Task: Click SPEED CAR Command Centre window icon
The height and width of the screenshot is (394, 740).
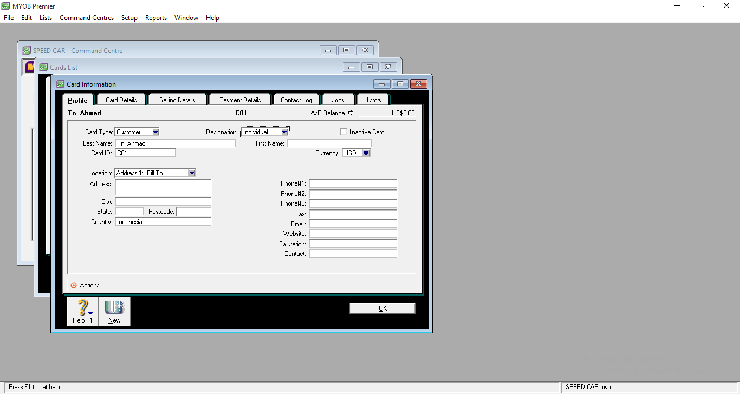Action: coord(27,50)
